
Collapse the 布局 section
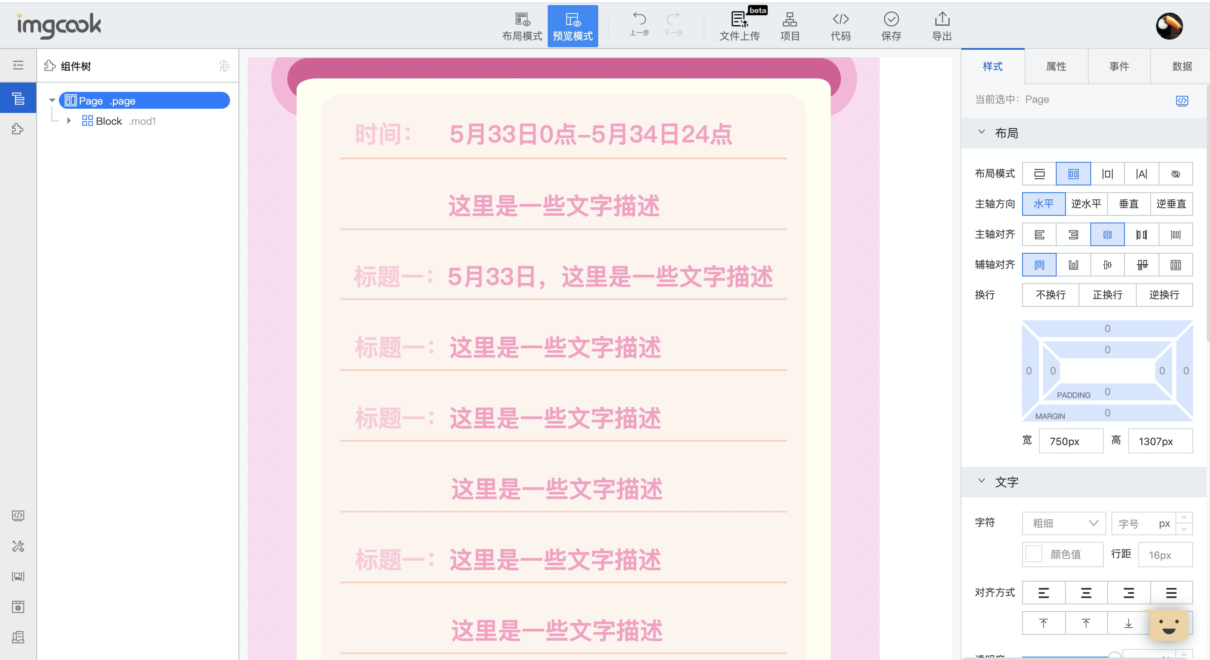[981, 132]
